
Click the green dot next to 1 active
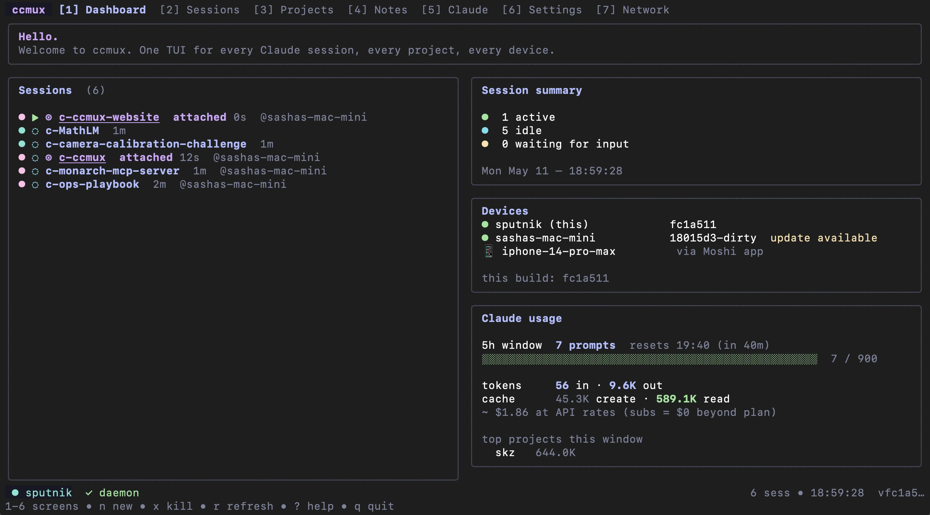tap(485, 117)
